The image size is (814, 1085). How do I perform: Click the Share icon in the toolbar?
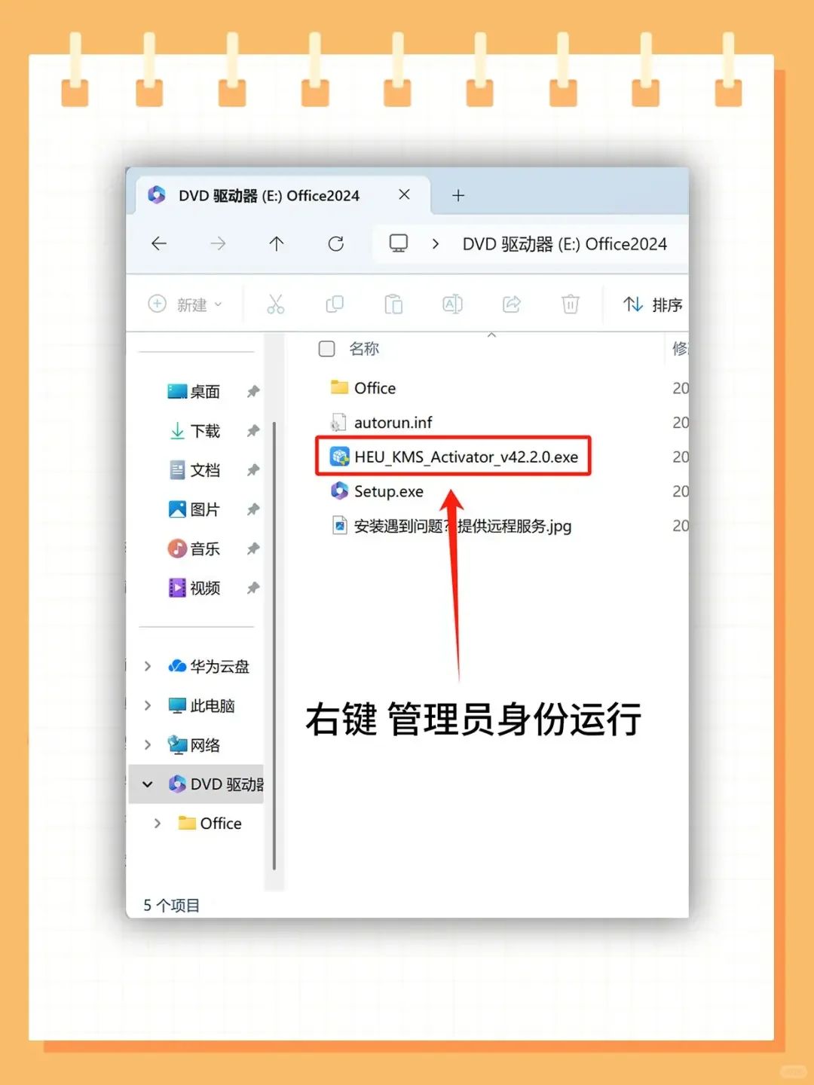[511, 304]
